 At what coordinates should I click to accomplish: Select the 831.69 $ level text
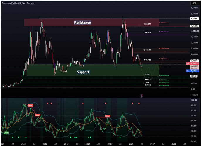[147, 75]
